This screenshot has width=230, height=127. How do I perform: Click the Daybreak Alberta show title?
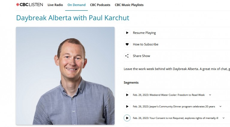tap(72, 18)
